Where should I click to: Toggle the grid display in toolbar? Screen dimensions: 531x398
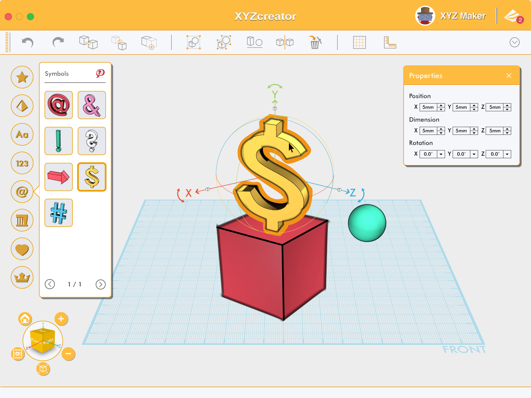[x=359, y=43]
